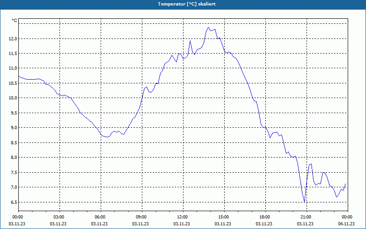This screenshot has height=229, width=366.
Task: Click the 03.11.23 date under 18:00
Action: (x=264, y=224)
